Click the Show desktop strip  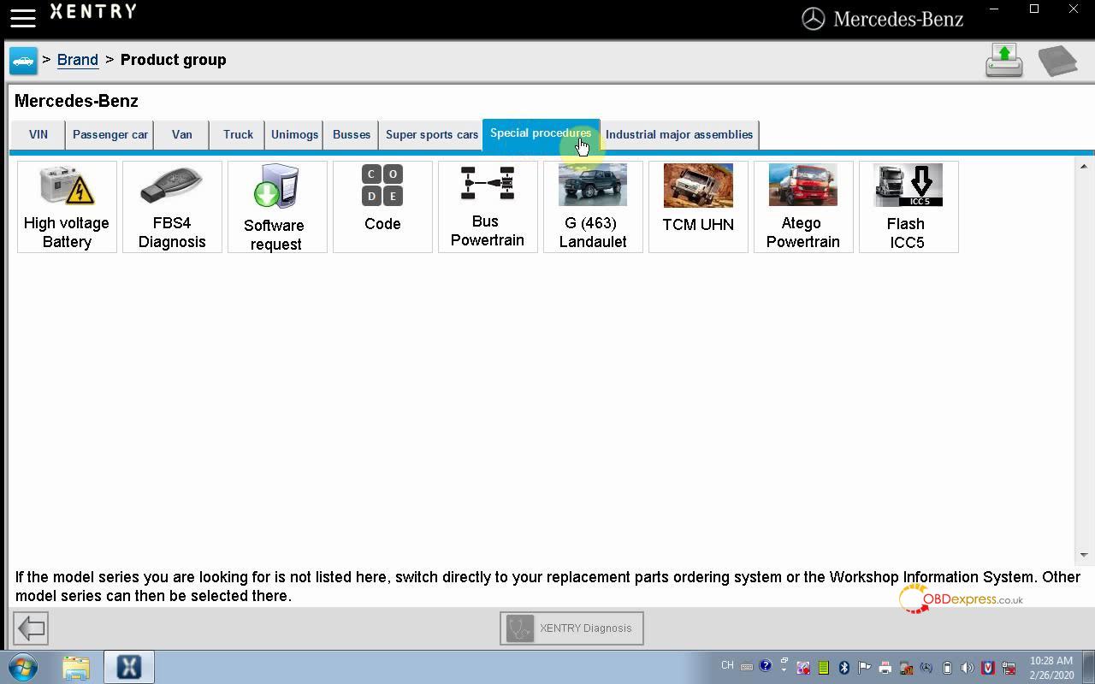coord(1089,667)
